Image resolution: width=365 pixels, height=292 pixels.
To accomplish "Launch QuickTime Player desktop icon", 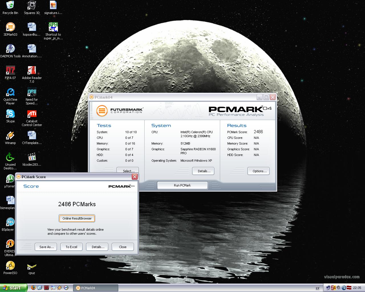I will (10, 96).
